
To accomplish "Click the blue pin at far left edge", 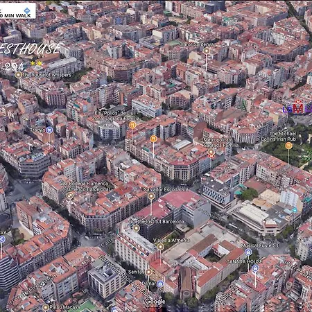I will pyautogui.click(x=2, y=239).
